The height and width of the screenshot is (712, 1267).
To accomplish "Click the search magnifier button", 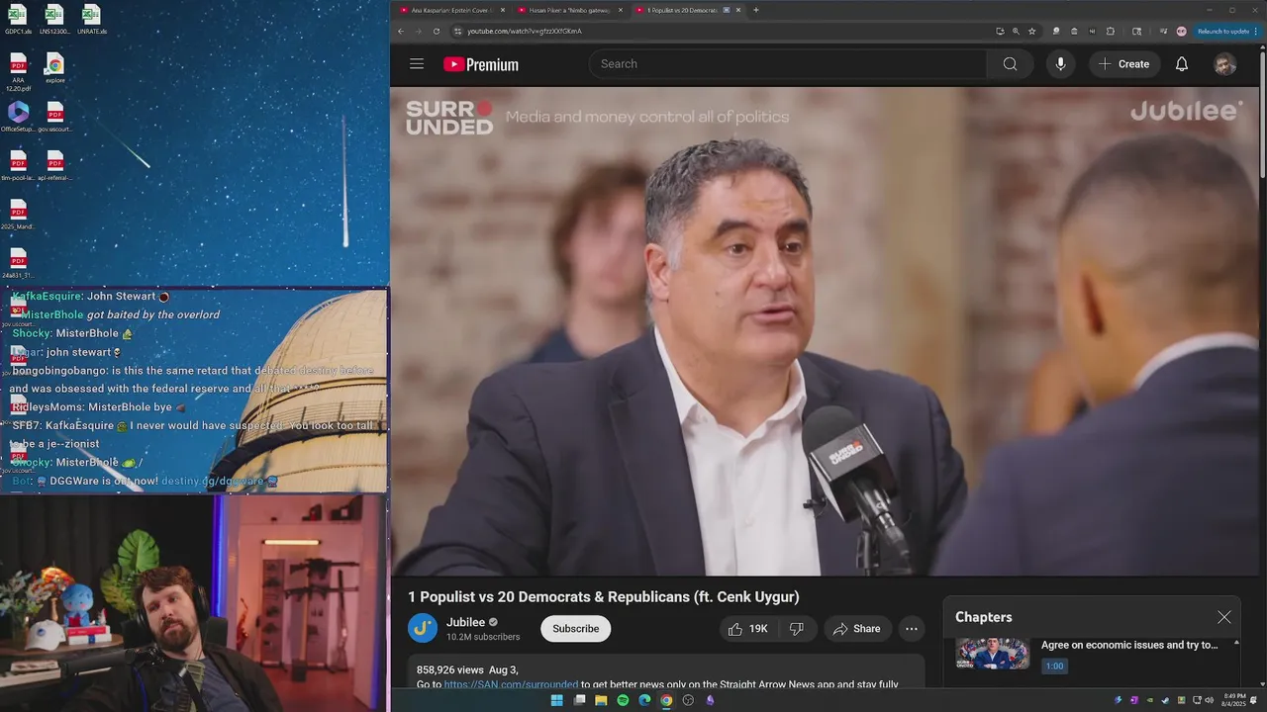I will coord(1010,64).
